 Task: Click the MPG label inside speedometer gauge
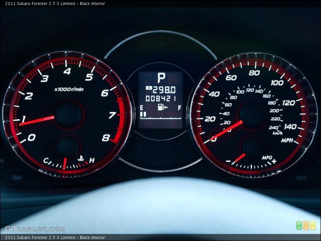(267, 157)
